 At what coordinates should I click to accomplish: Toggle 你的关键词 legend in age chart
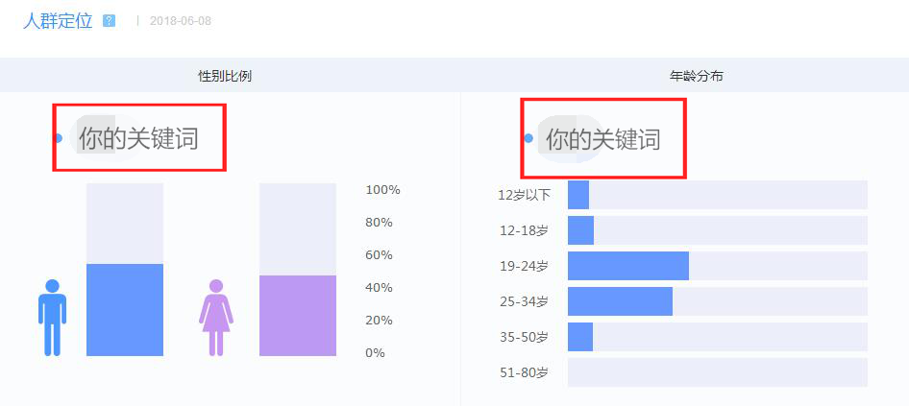603,139
